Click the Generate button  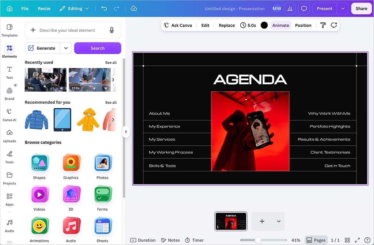42,48
